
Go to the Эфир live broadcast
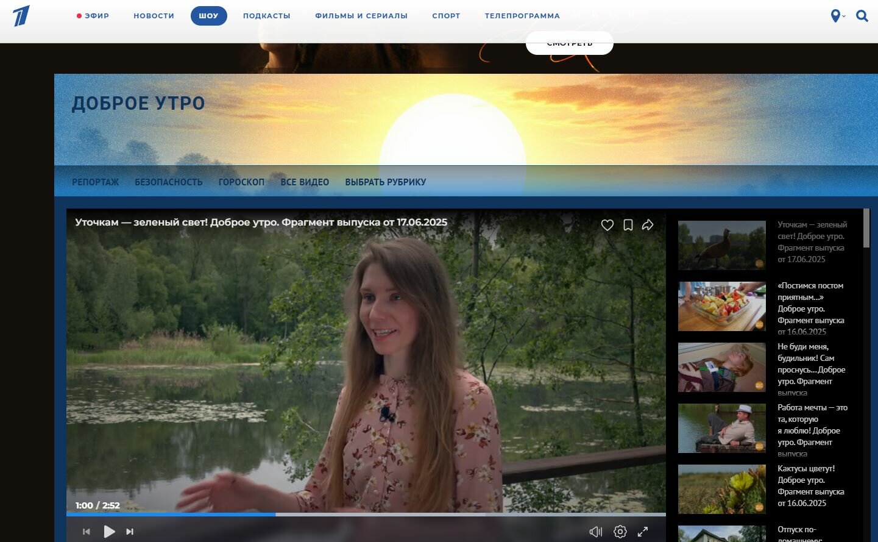click(x=93, y=16)
